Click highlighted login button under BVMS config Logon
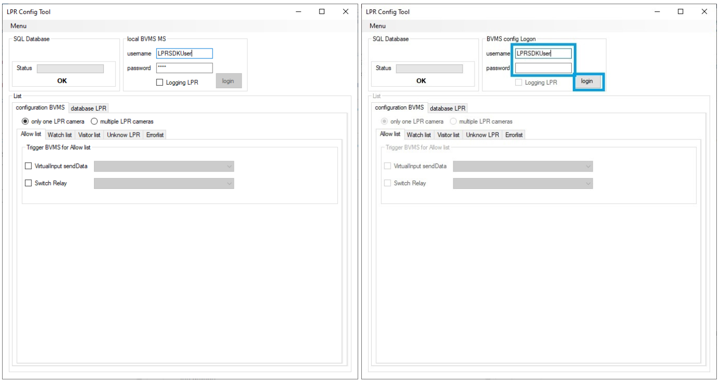 (587, 81)
